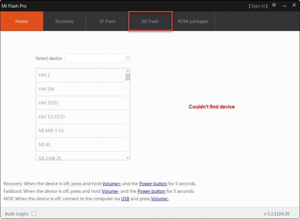The width and height of the screenshot is (300, 219).
Task: Open the USB link in MTK instructions
Action: coord(125,199)
